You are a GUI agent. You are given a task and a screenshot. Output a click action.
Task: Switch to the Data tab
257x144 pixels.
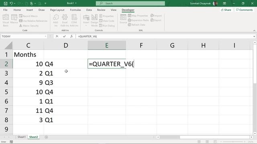pyautogui.click(x=89, y=10)
